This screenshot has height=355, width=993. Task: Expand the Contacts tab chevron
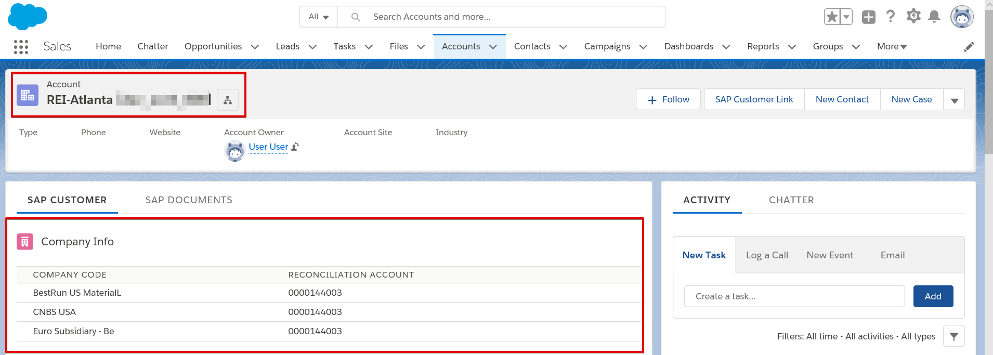(x=563, y=47)
